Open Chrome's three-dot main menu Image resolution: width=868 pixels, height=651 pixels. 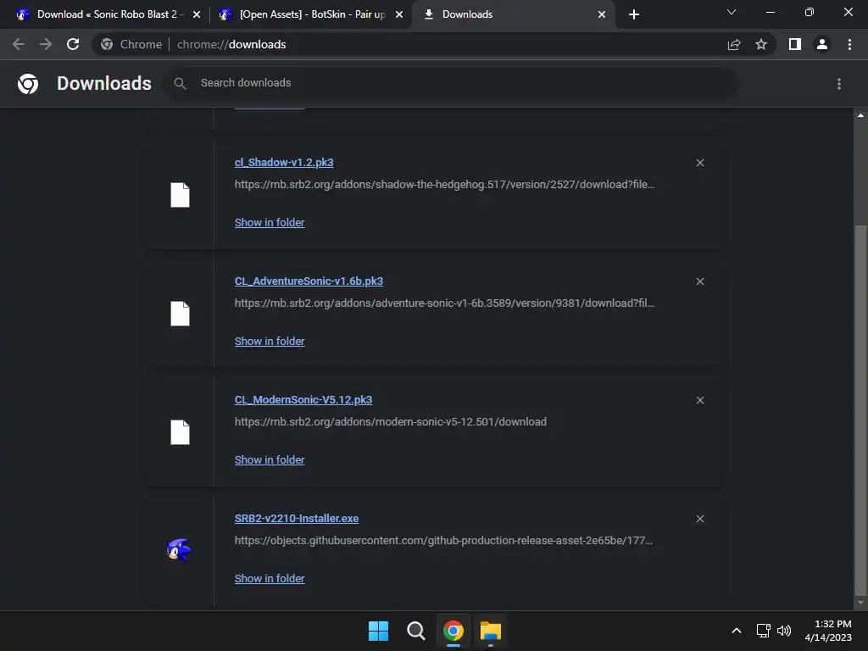pyautogui.click(x=849, y=44)
